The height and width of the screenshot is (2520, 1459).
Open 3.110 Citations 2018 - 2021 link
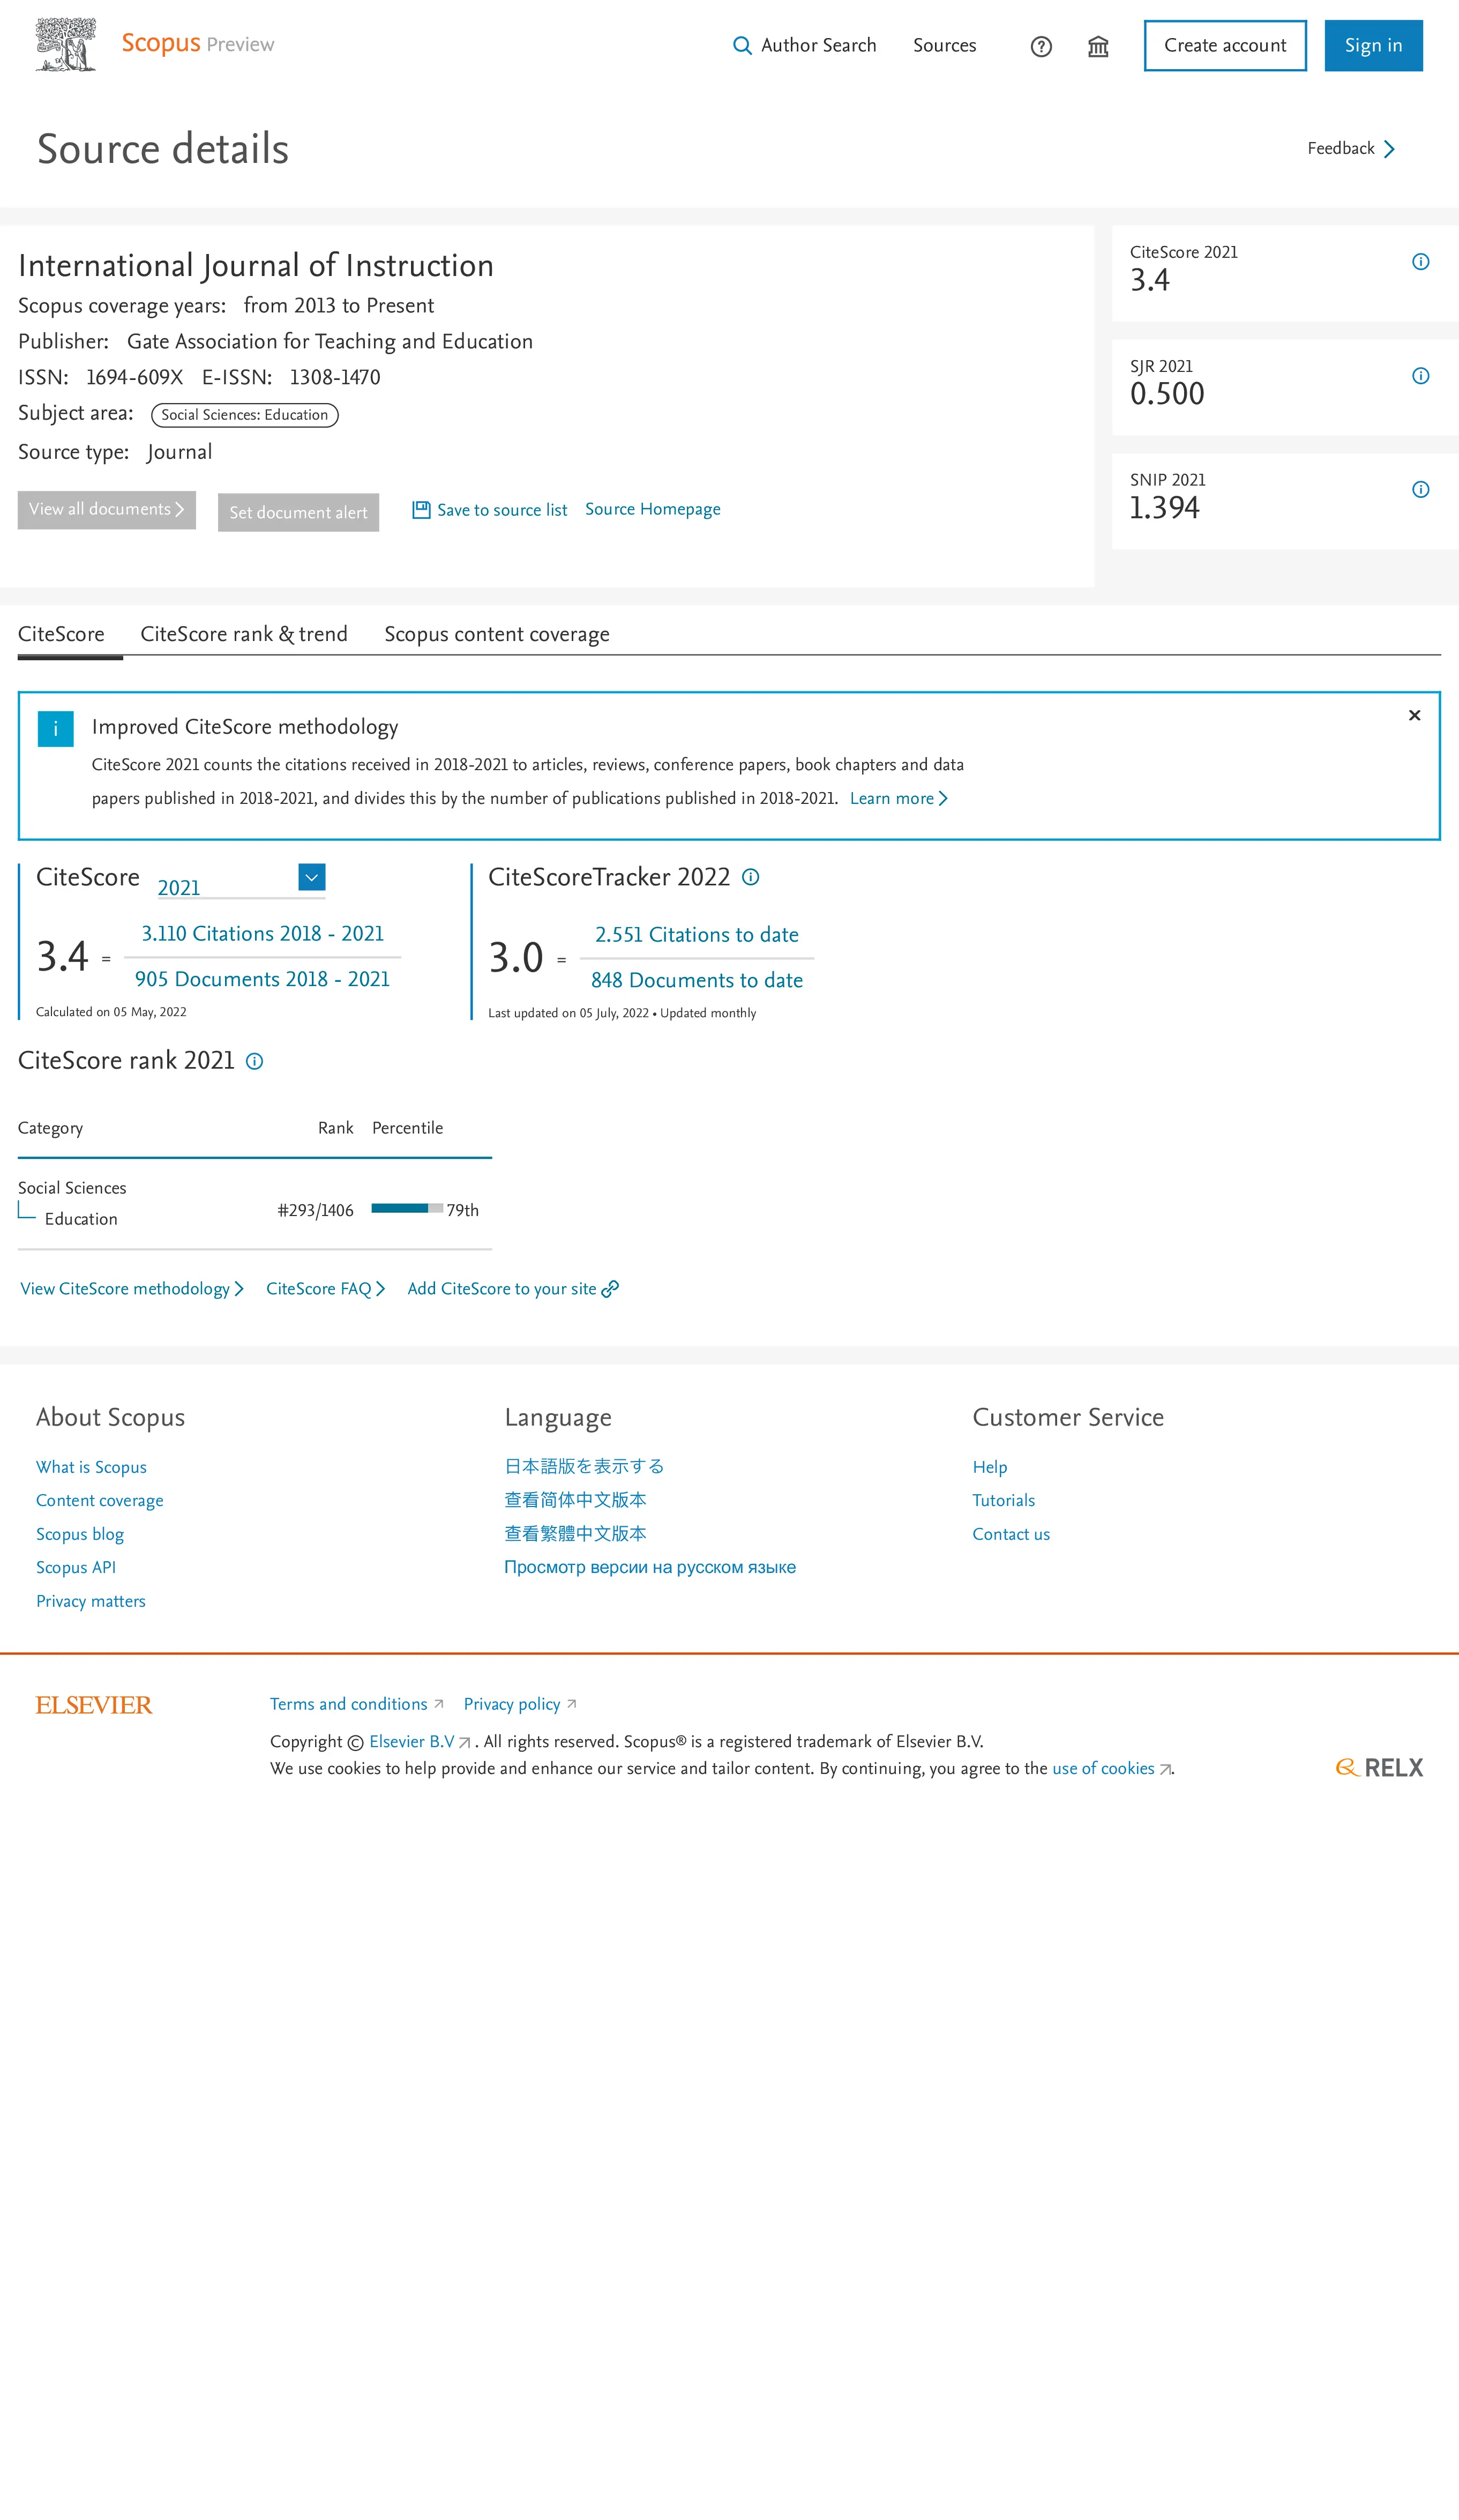(262, 933)
